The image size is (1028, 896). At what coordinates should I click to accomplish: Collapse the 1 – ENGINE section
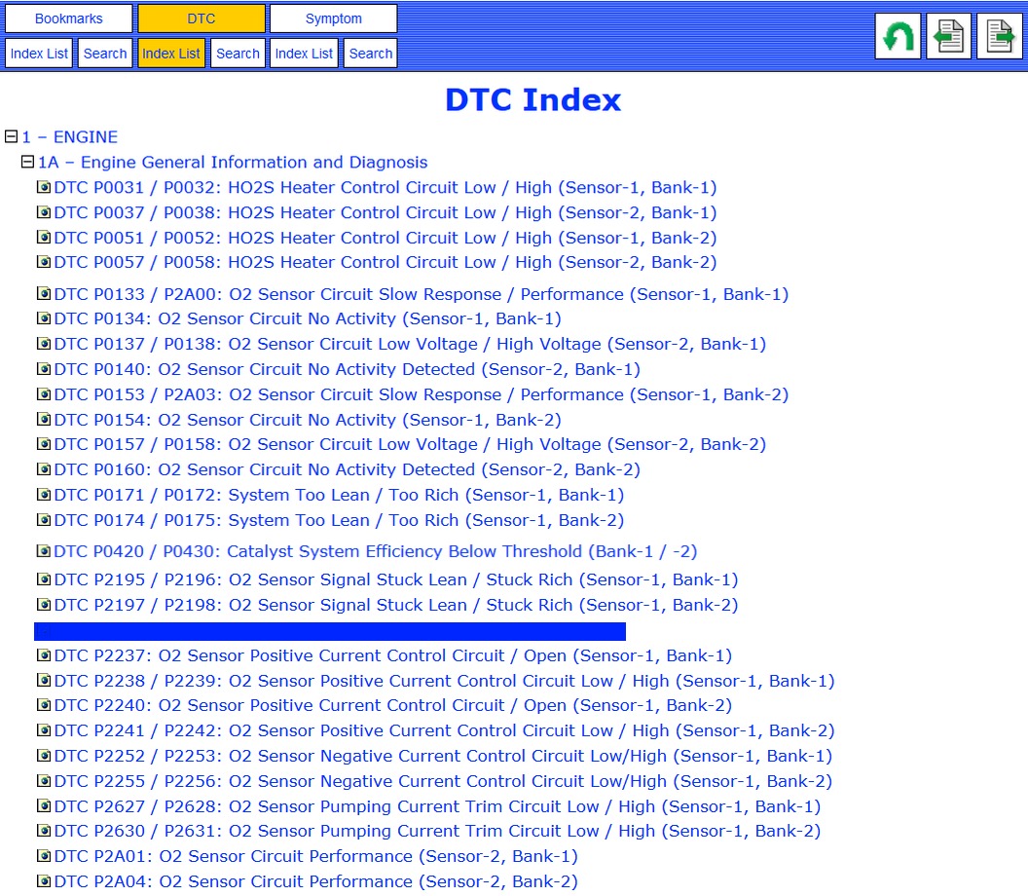click(11, 136)
